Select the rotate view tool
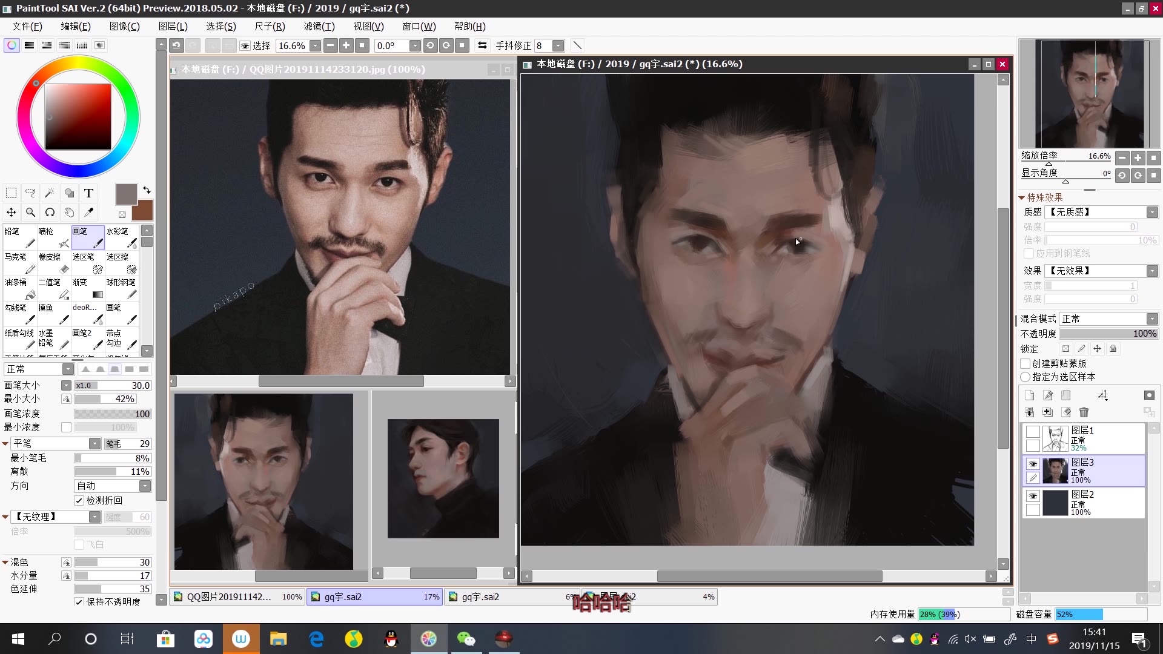This screenshot has width=1163, height=654. click(50, 213)
